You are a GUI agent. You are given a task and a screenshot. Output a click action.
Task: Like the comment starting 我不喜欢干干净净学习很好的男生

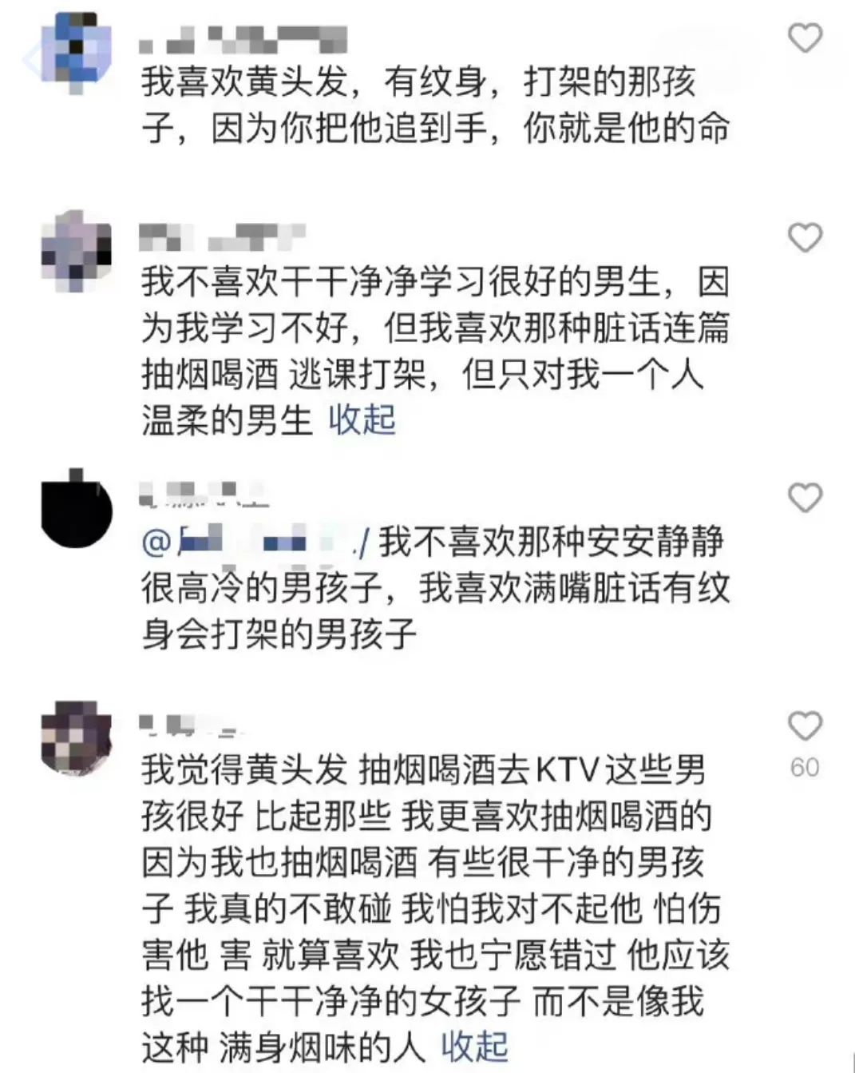[x=805, y=237]
